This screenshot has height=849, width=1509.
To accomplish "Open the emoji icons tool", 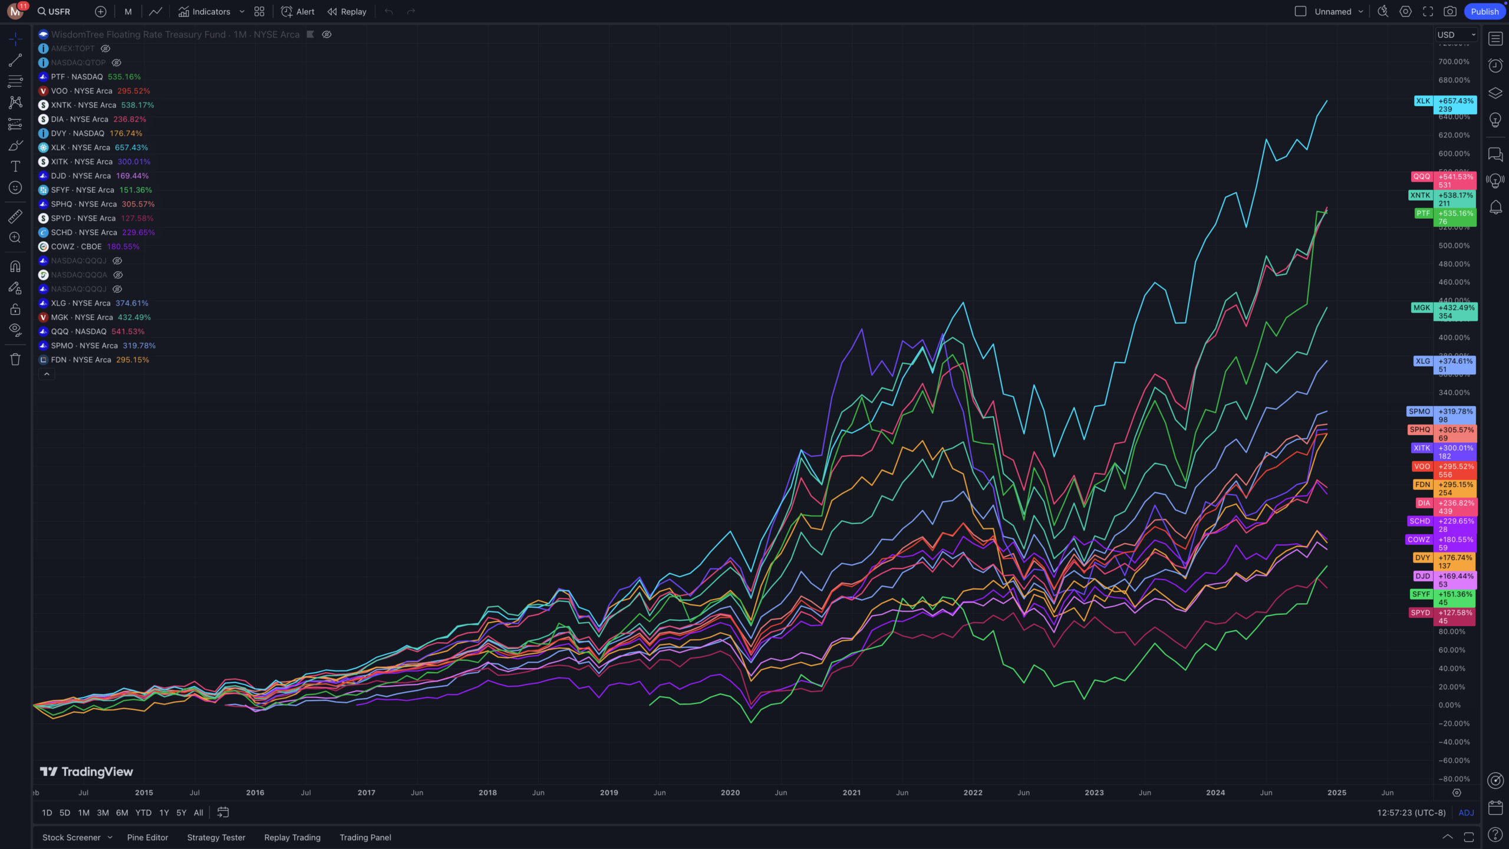I will (15, 187).
